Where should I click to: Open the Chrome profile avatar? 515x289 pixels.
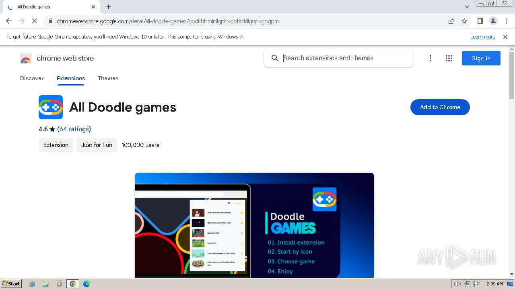493,21
